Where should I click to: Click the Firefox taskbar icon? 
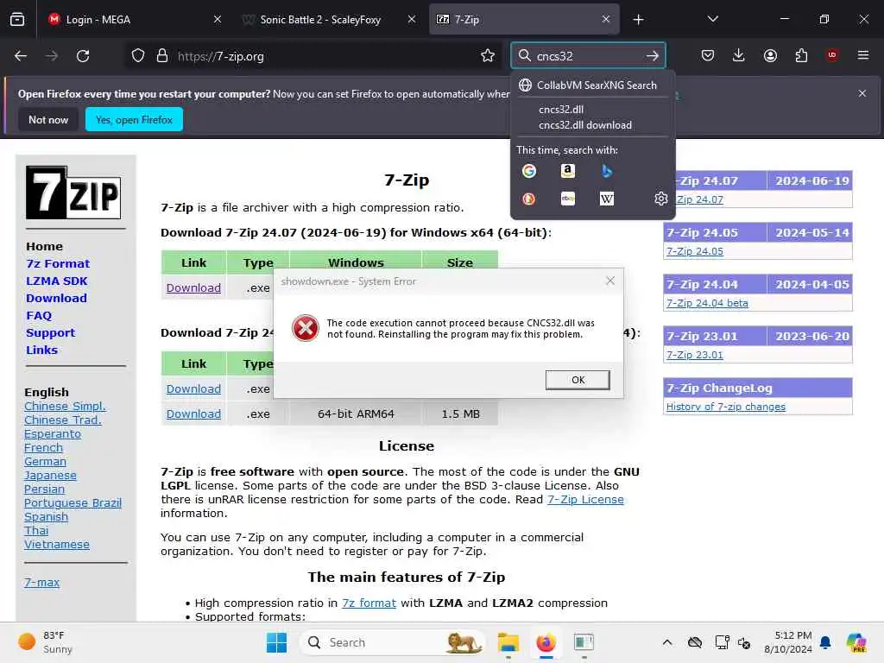[546, 642]
